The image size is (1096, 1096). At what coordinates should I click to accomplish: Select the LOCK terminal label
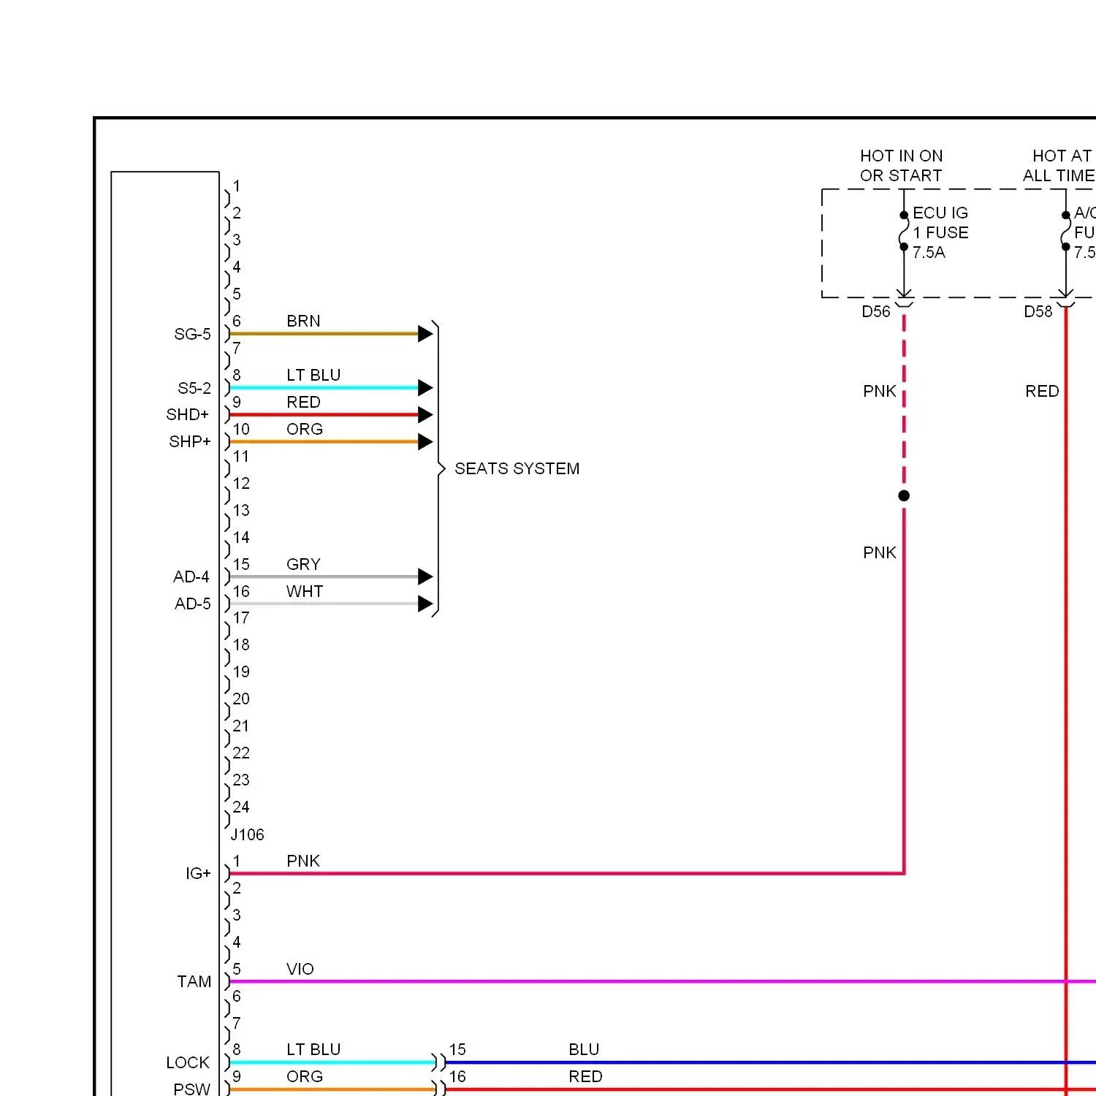187,1062
